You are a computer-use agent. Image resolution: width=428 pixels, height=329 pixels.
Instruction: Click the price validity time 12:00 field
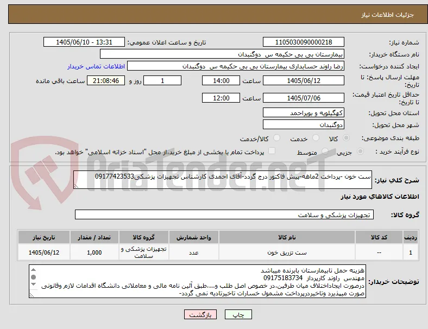pyautogui.click(x=221, y=98)
